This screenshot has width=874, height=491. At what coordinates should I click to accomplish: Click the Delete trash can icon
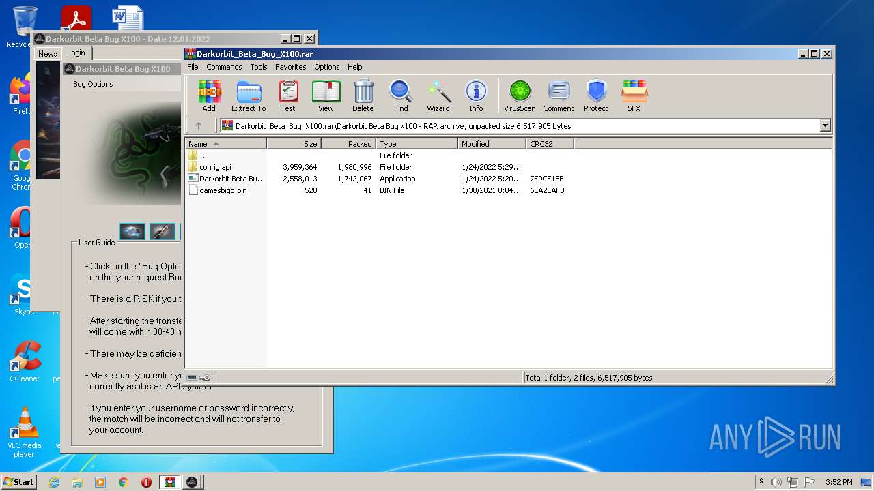click(x=363, y=95)
